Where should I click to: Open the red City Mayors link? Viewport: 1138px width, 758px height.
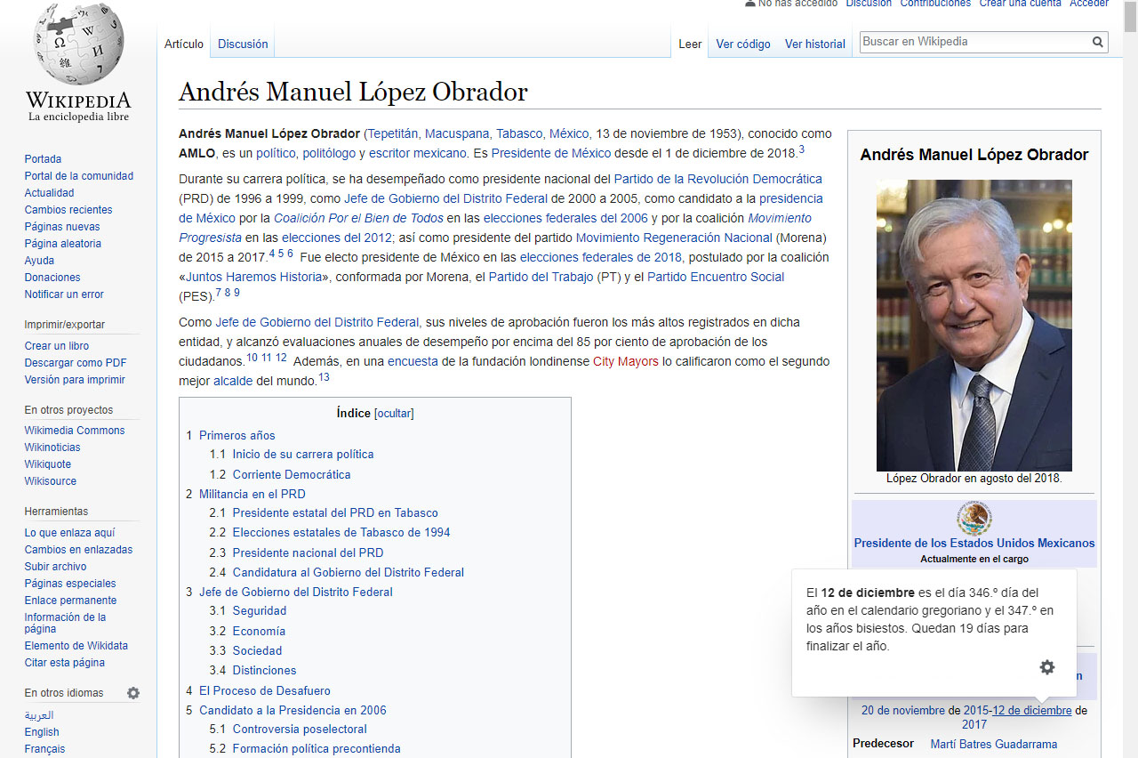pos(625,361)
